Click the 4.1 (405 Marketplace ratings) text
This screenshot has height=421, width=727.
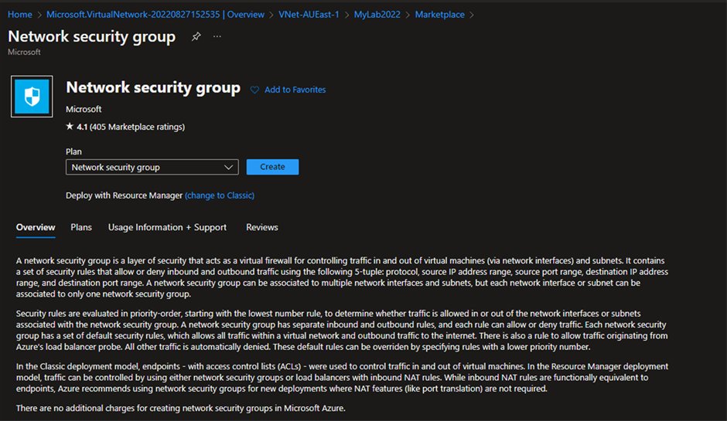(131, 127)
